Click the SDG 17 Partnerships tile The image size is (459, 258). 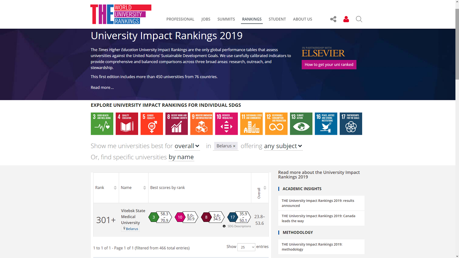[351, 124]
